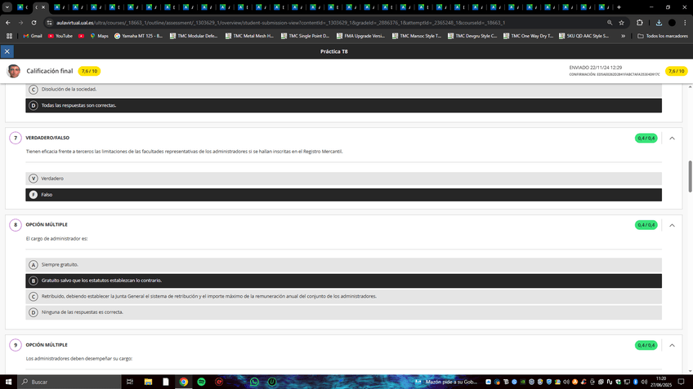Expand the hidden bookmarks overflow chevron
This screenshot has width=693, height=389.
(x=624, y=36)
